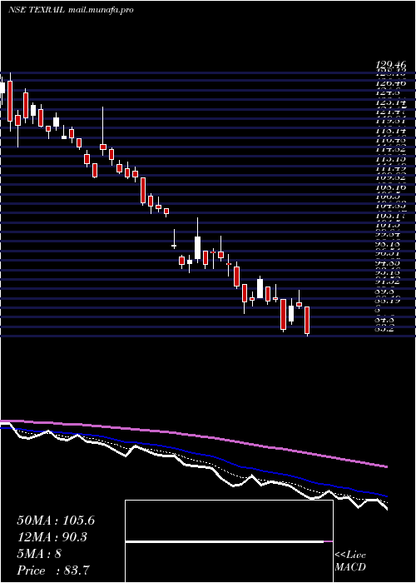Viewport: 416px width, 583px height.
Task: Click the "NSE TEXRAIL" chart title
Action: [37, 10]
